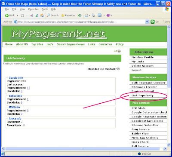Open the History toolbar icon

(80, 15)
